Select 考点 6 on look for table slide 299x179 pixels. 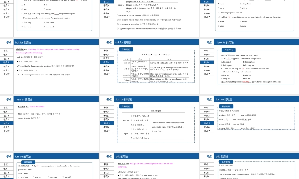tap(107, 70)
